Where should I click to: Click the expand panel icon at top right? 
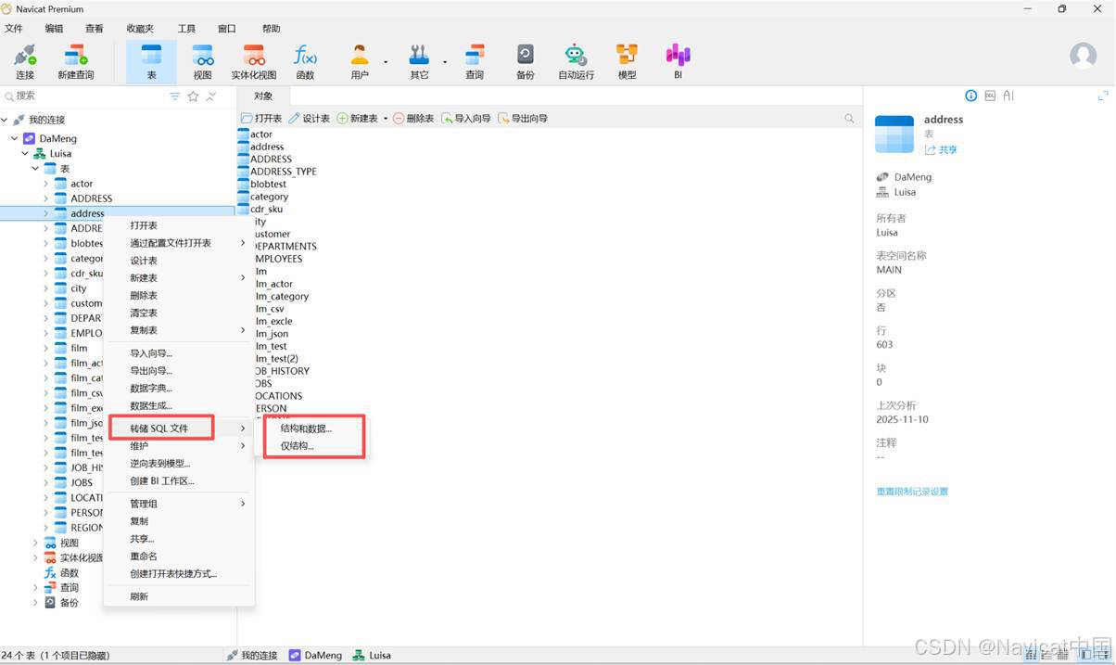[1103, 96]
